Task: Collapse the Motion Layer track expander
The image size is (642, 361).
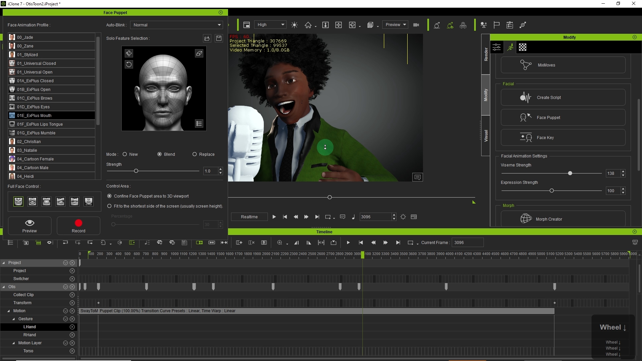Action: point(14,343)
